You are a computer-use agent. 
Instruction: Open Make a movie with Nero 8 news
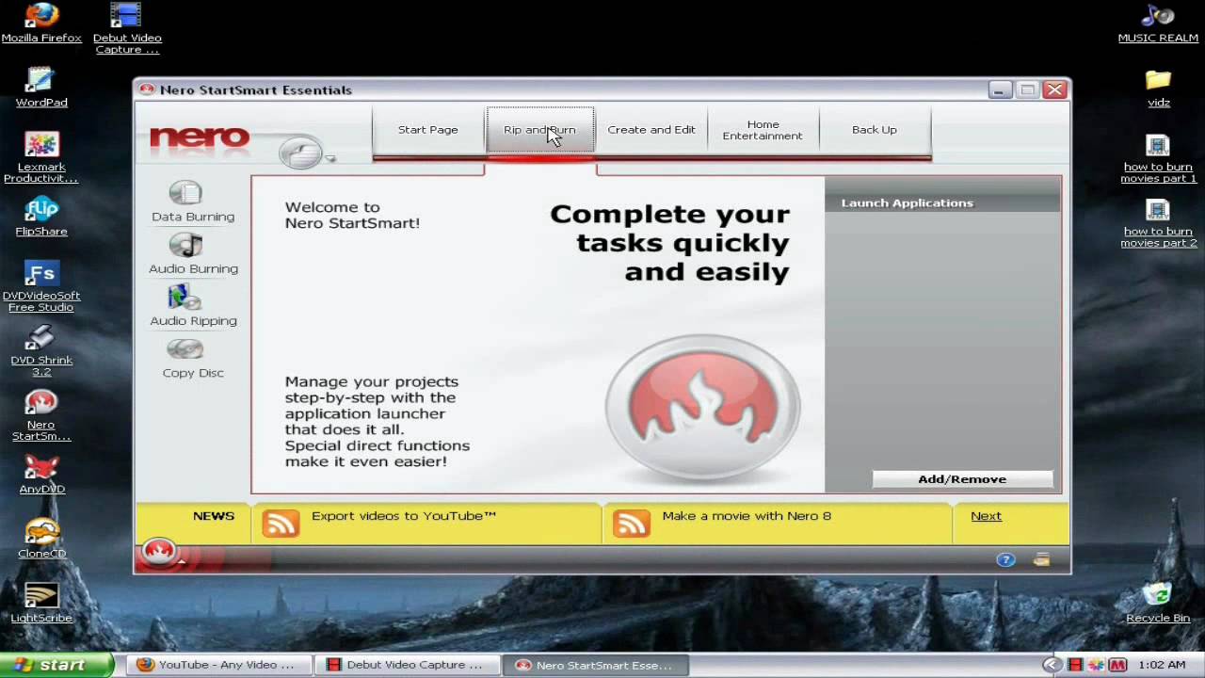pyautogui.click(x=747, y=516)
